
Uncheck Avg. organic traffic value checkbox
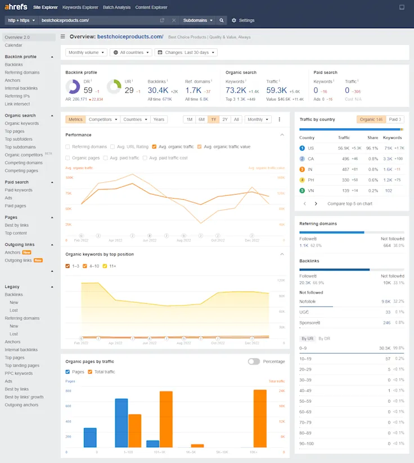tap(199, 146)
